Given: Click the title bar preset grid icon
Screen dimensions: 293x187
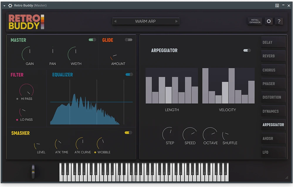Looking at the screenshot, I should point(277,5).
